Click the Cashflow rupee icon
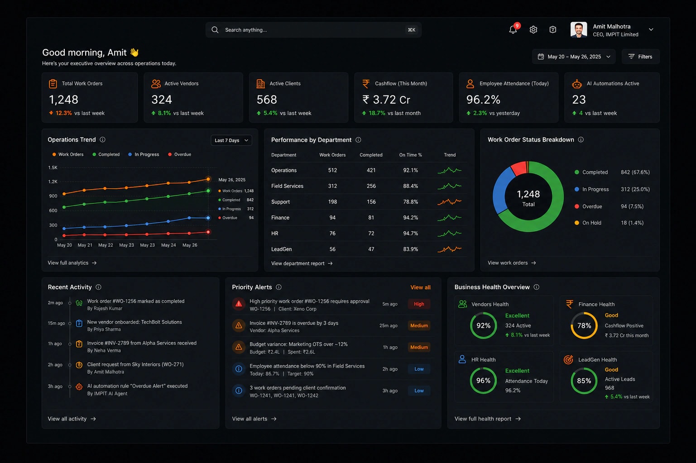The image size is (696, 463). click(x=366, y=84)
